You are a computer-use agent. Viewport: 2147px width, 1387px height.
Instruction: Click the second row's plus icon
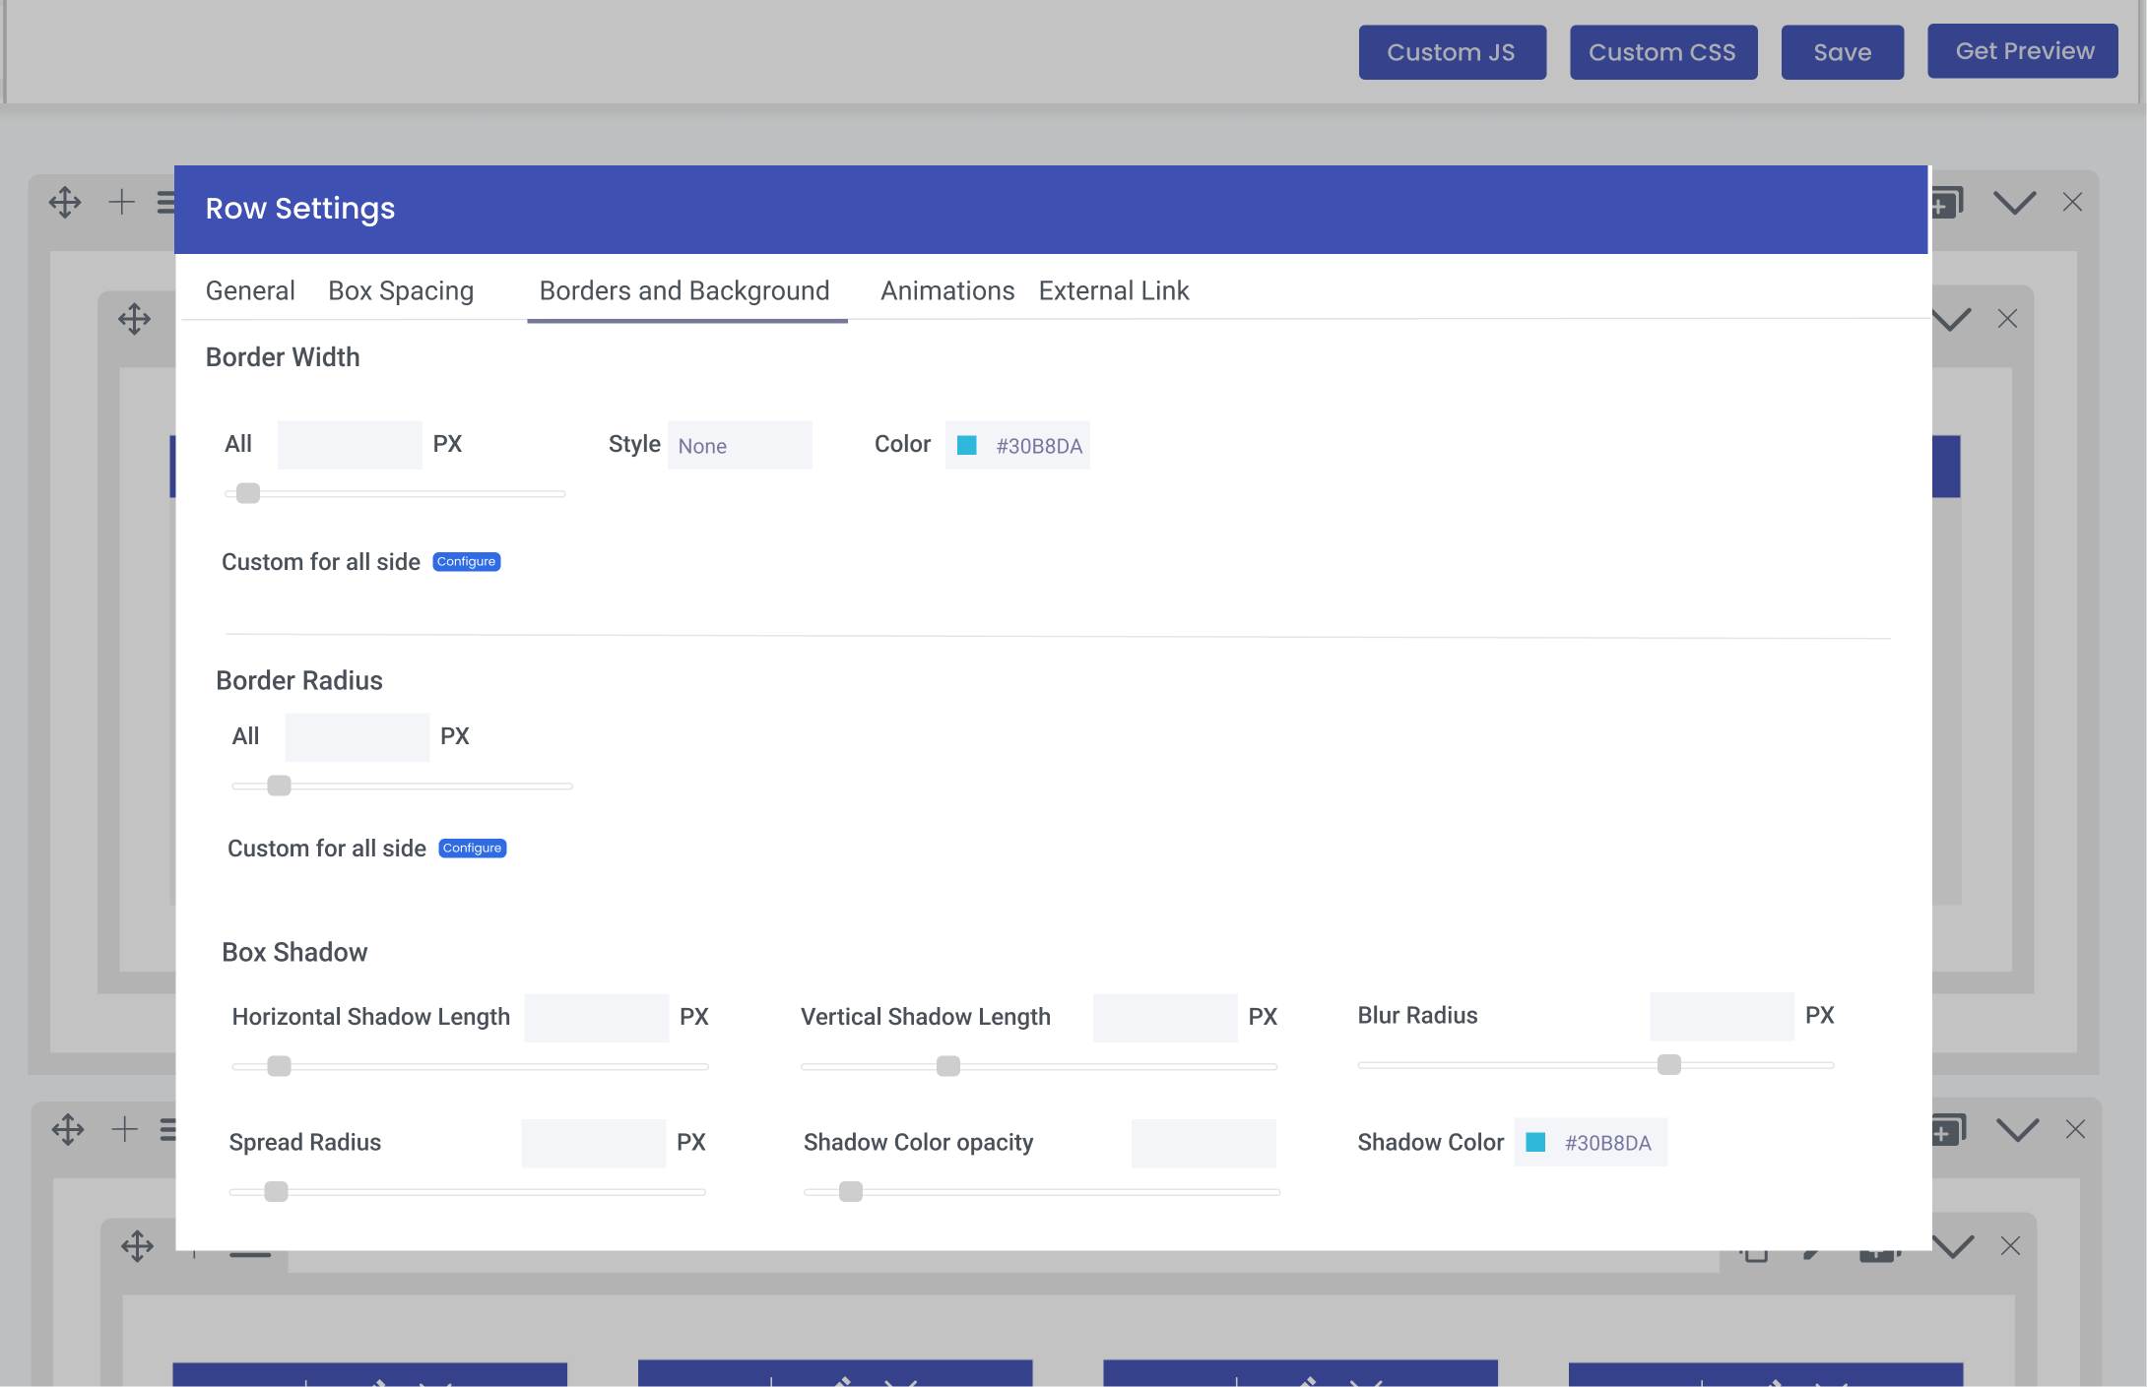point(124,1129)
